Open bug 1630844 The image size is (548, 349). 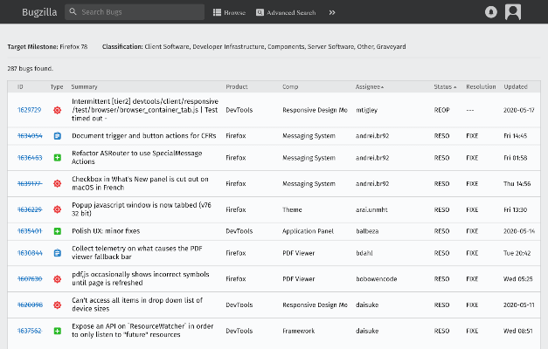(x=30, y=253)
